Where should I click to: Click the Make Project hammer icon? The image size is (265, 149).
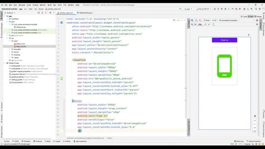tap(181, 9)
